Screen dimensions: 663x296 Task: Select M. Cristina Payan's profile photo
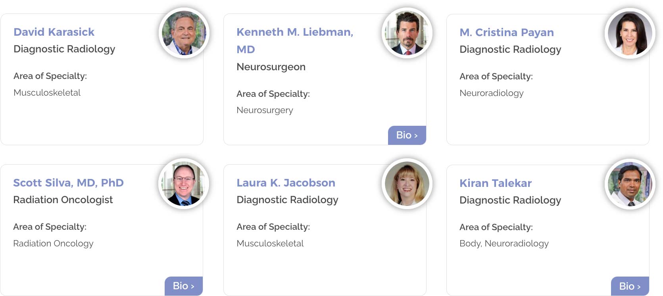pyautogui.click(x=630, y=33)
